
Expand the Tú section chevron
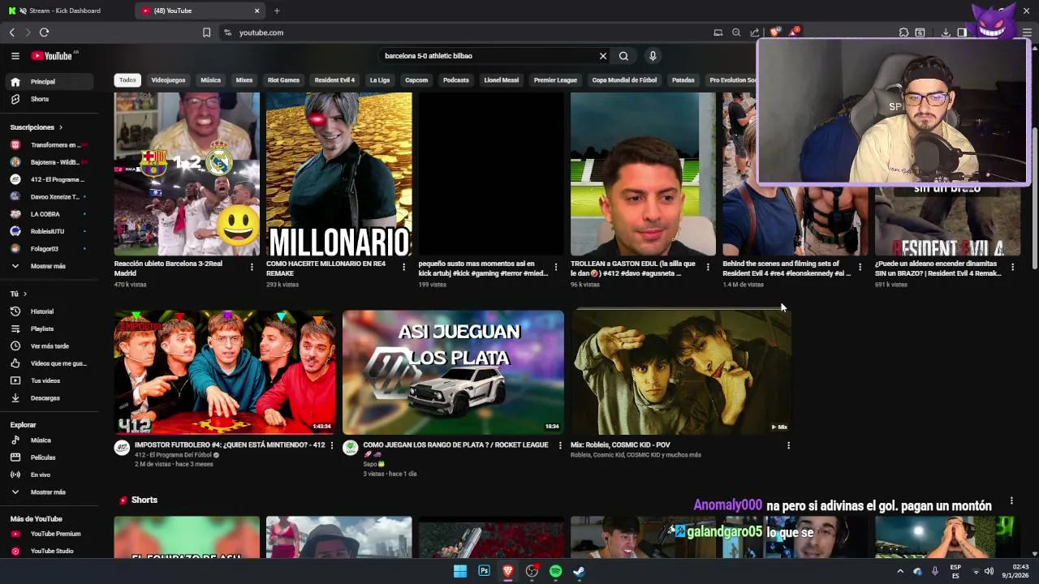[x=25, y=294]
